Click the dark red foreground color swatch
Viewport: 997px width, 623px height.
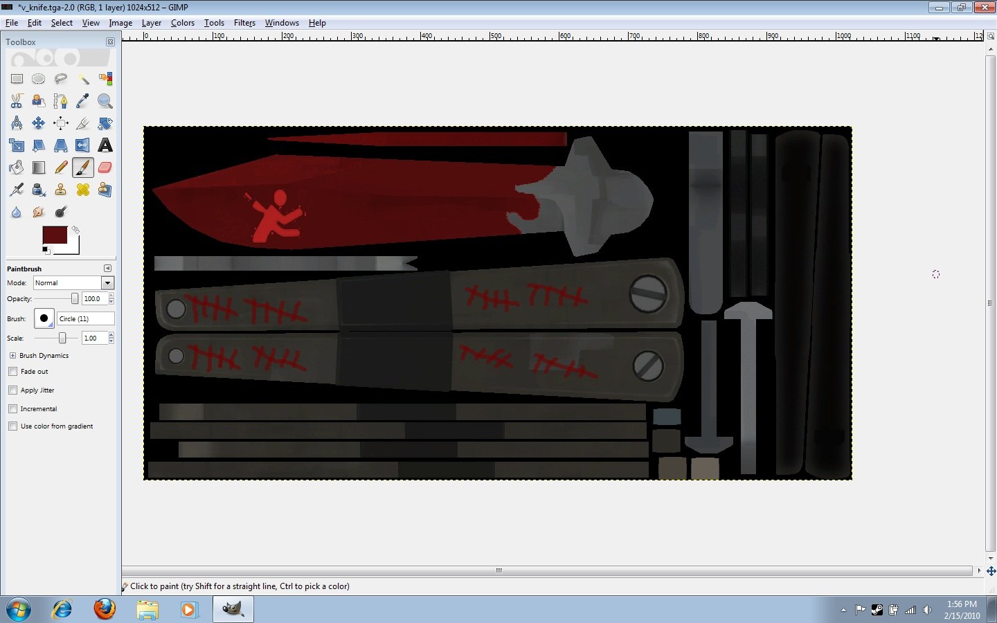click(x=54, y=235)
